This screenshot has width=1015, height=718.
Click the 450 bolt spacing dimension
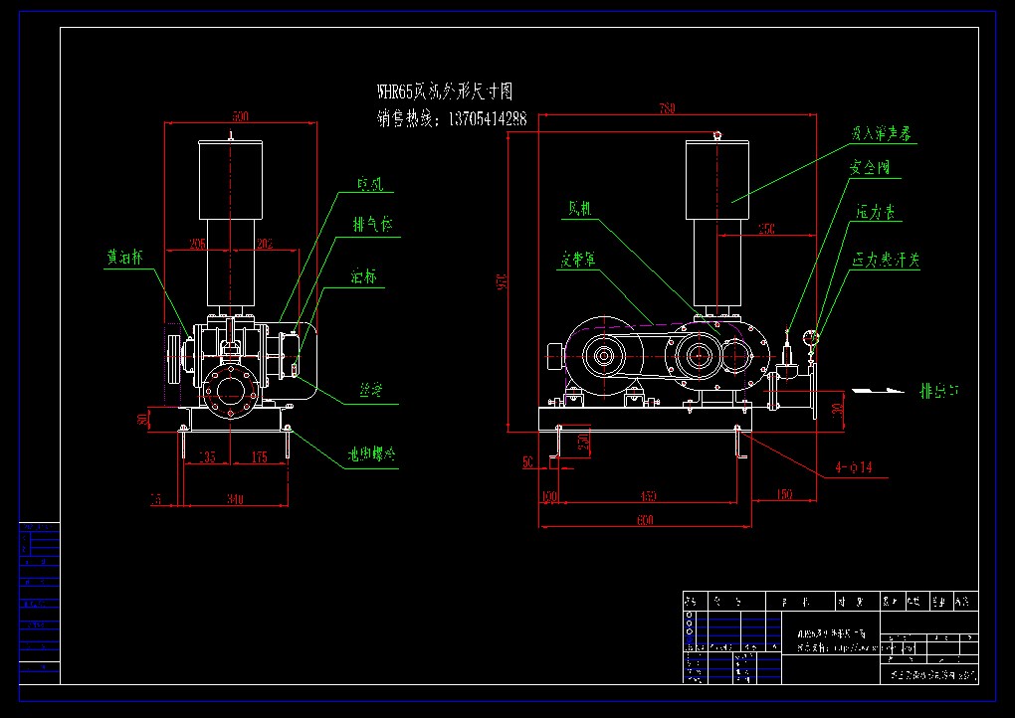tap(648, 495)
